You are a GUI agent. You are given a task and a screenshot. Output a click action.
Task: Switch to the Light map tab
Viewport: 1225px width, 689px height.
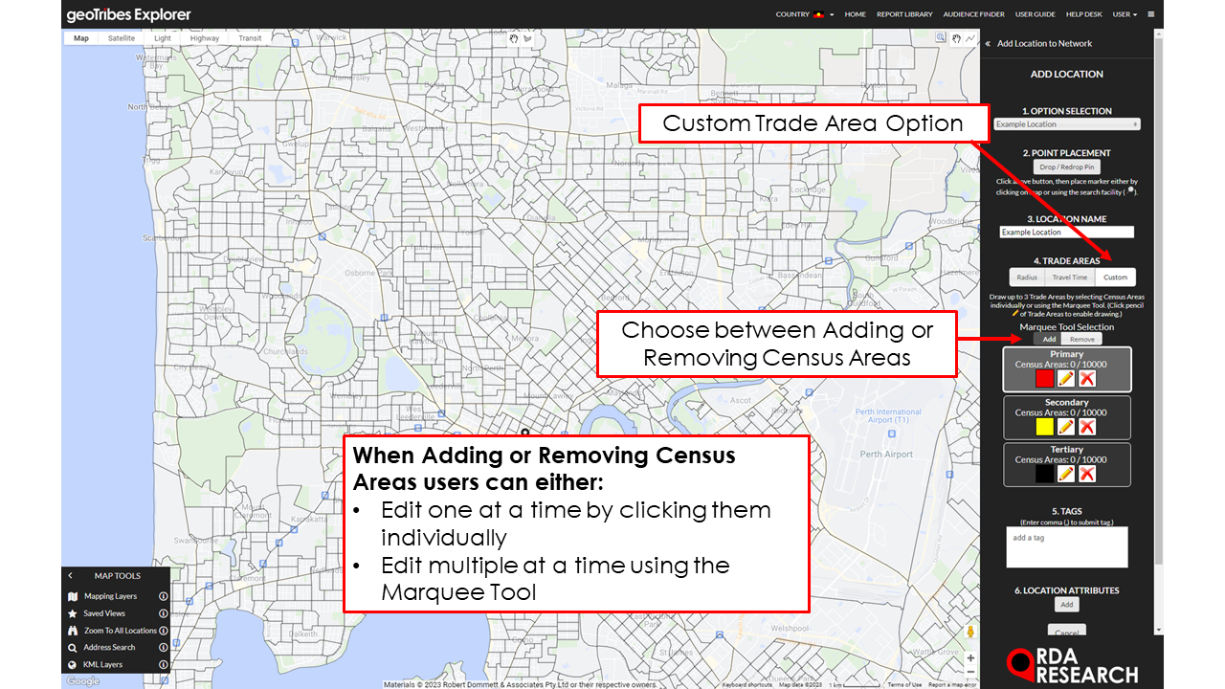pos(163,38)
